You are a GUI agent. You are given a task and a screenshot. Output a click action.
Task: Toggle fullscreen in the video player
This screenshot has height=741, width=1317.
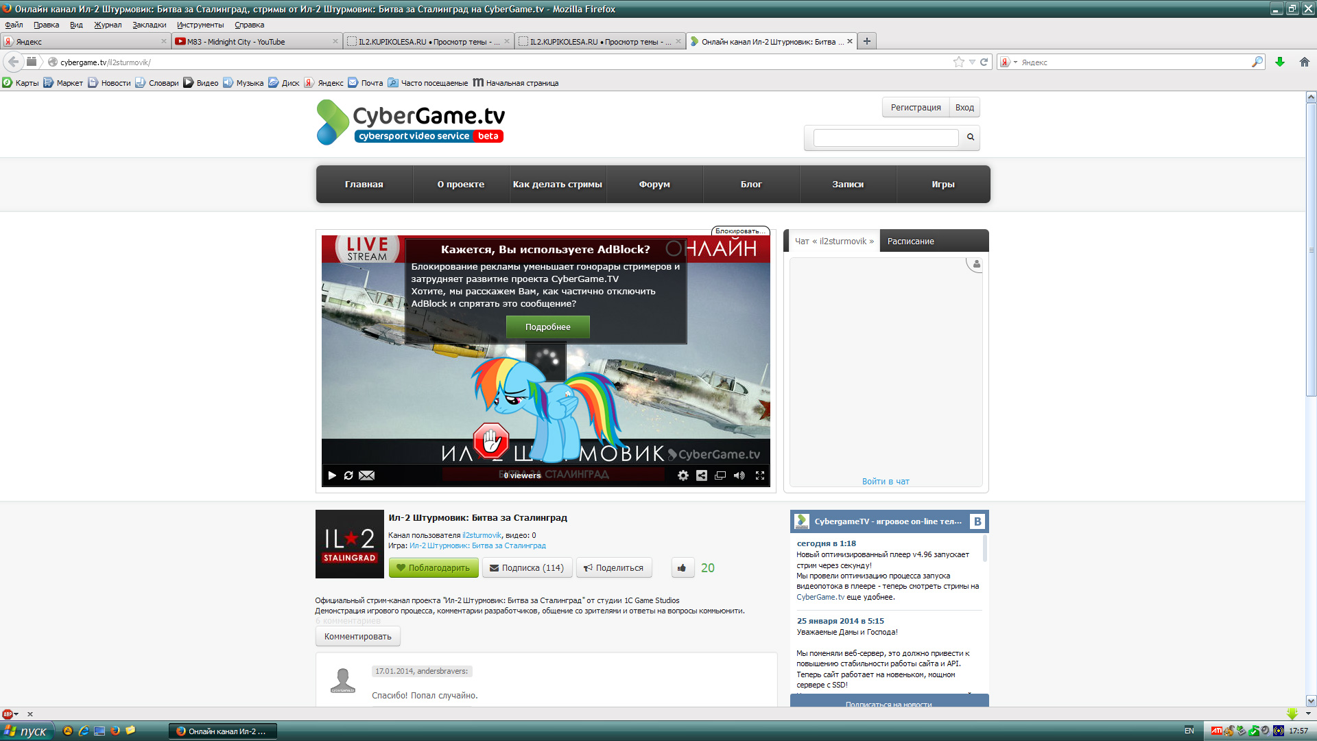click(x=760, y=475)
